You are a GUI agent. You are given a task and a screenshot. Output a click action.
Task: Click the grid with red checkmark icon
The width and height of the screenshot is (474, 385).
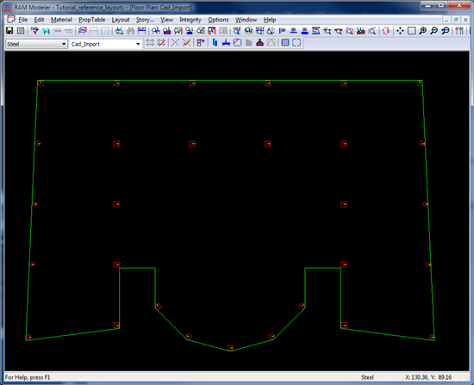pos(161,42)
